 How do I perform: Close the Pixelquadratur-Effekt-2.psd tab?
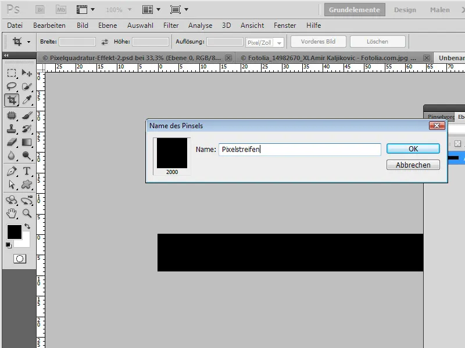tap(228, 58)
